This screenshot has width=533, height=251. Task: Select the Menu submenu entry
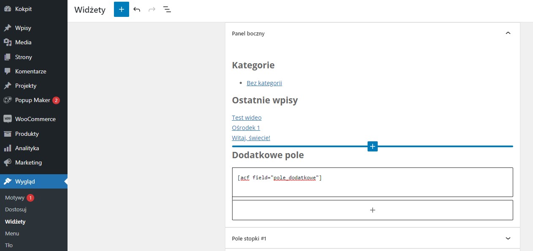(12, 233)
